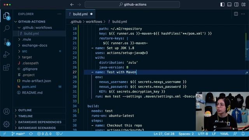Open the remote window status bar icon
Viewport: 249px width, 140px height.
pyautogui.click(x=4, y=134)
